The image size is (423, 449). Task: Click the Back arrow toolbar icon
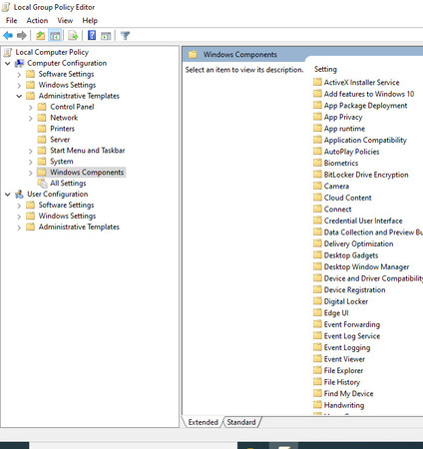pyautogui.click(x=8, y=35)
